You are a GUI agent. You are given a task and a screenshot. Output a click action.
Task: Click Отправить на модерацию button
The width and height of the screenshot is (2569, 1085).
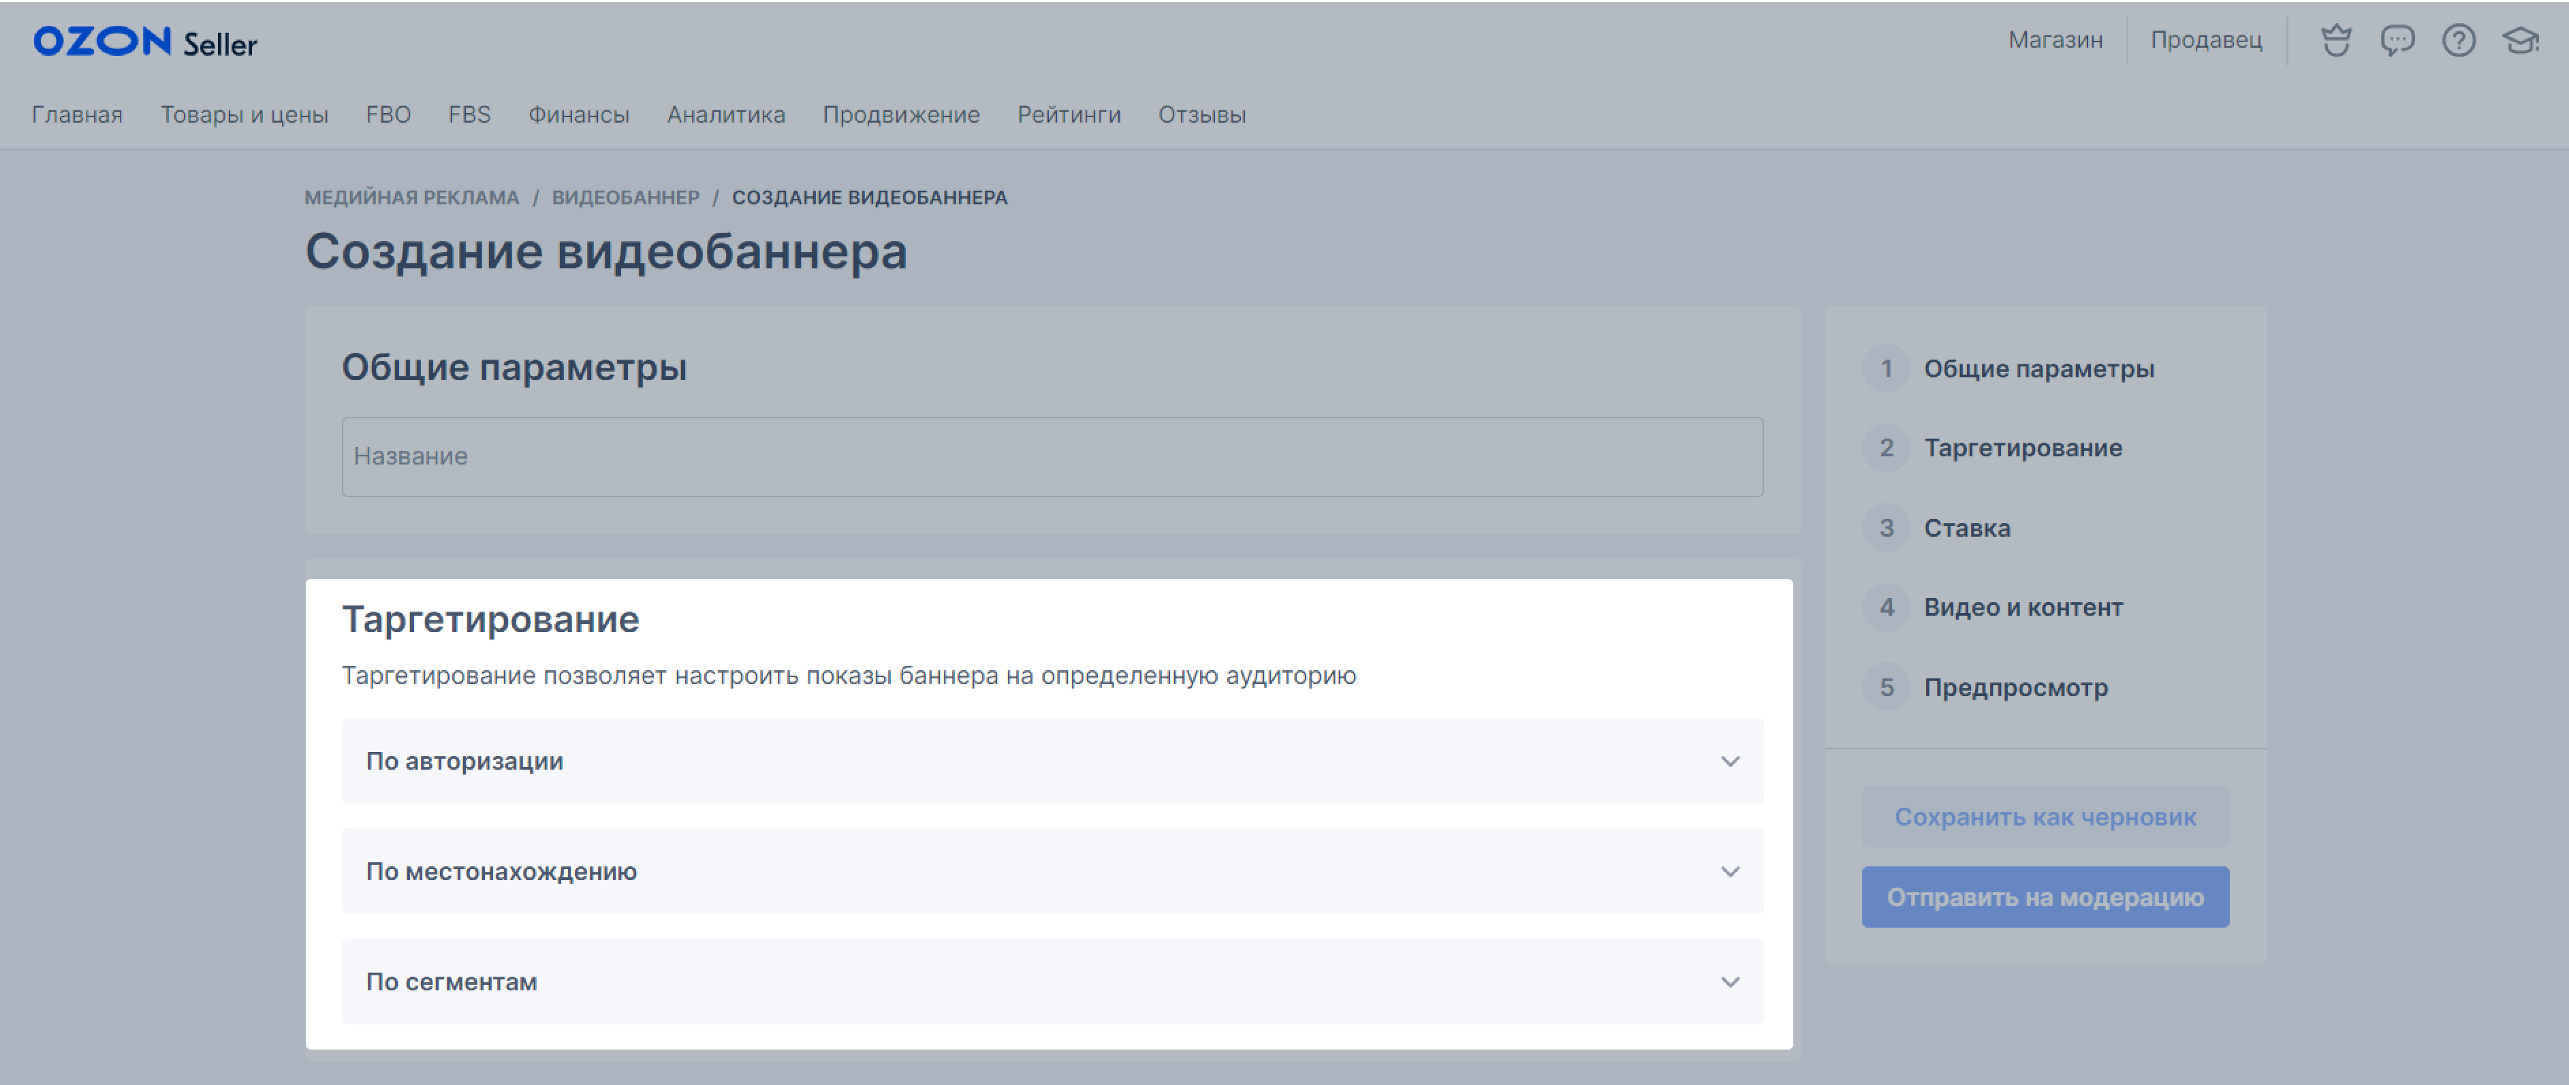[x=2045, y=896]
